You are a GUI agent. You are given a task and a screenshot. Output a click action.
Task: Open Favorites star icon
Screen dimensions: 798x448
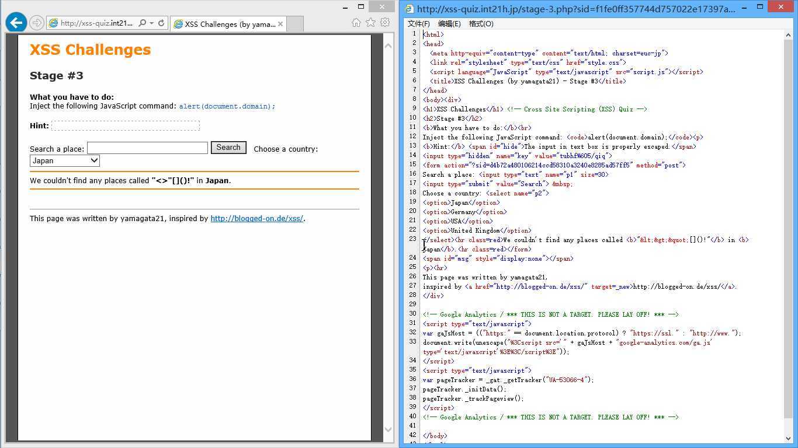(370, 23)
